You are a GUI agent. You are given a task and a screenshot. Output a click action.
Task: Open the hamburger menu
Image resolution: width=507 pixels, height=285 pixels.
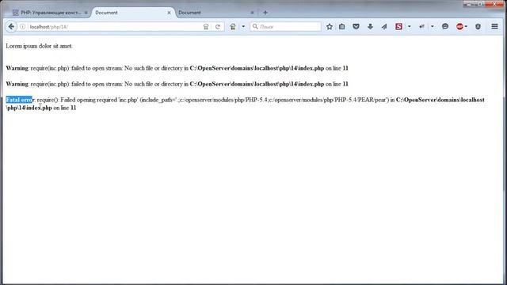click(x=494, y=26)
